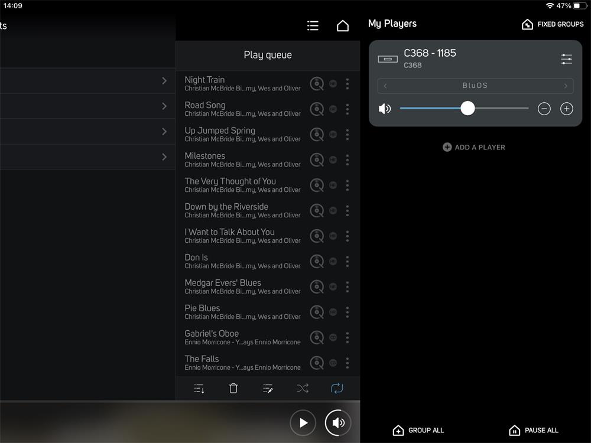Open Qobuz source icon for Night Train
This screenshot has width=591, height=443.
[x=317, y=84]
